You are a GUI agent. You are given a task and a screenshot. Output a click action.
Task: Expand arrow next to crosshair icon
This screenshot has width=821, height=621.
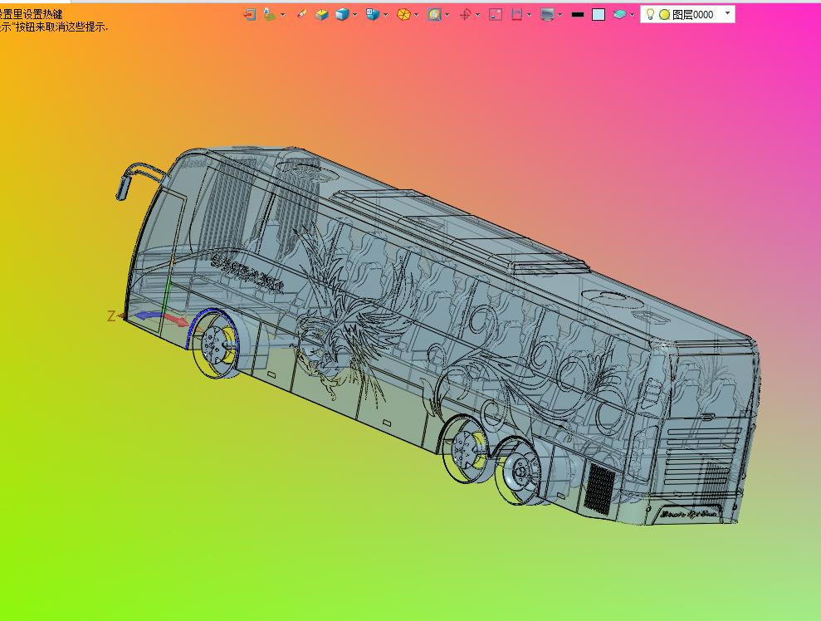click(x=478, y=15)
